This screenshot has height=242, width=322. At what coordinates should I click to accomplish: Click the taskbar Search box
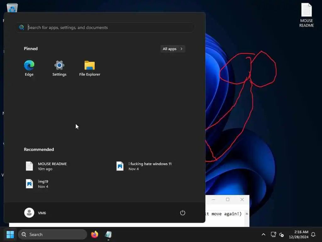[53, 234]
